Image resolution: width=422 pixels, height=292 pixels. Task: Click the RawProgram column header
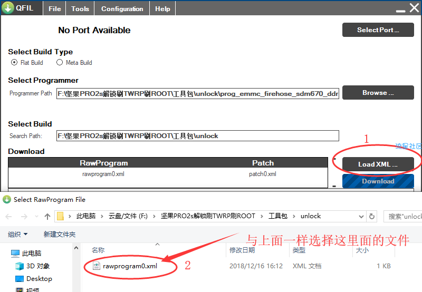pos(103,163)
